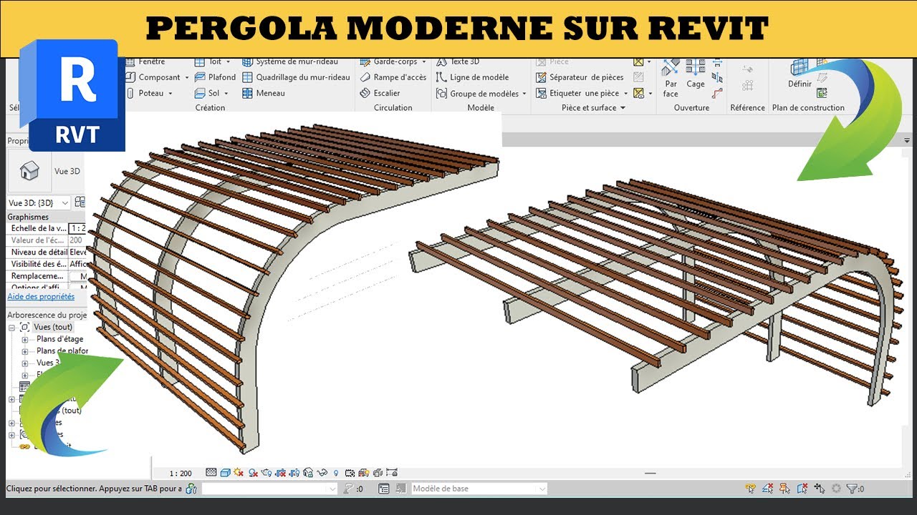The width and height of the screenshot is (917, 515).
Task: Select the Plafond tool
Action: pos(214,77)
